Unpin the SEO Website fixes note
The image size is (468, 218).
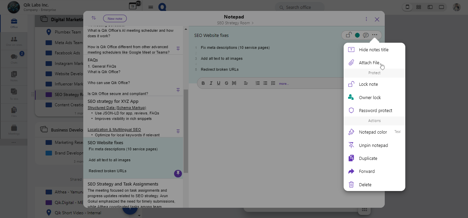click(x=178, y=173)
